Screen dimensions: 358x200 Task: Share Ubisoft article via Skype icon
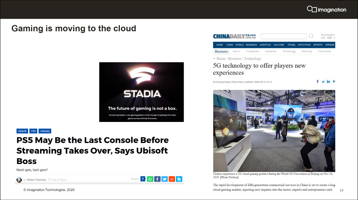coord(179,179)
